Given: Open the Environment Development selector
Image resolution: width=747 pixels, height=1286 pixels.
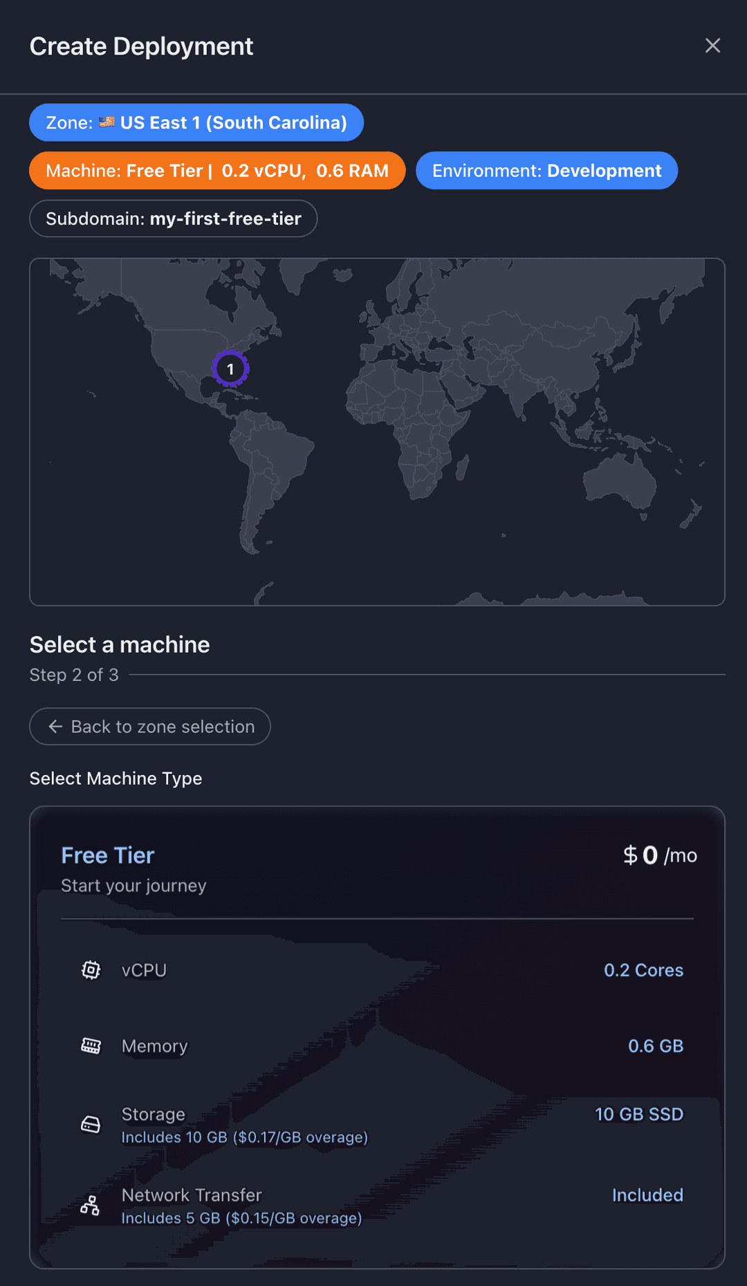Looking at the screenshot, I should tap(546, 170).
